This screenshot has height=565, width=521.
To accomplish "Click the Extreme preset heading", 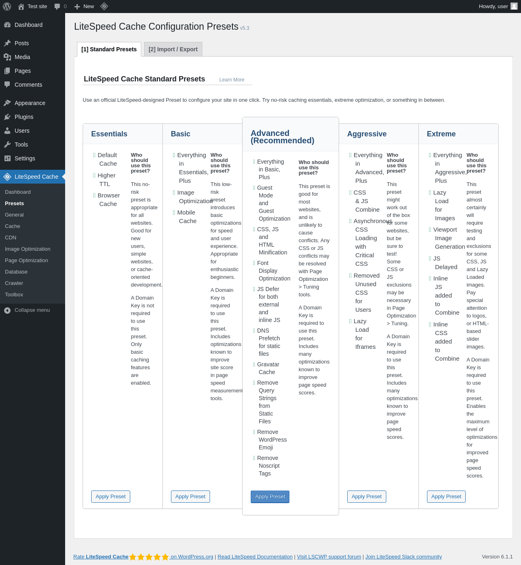I will click(x=441, y=134).
